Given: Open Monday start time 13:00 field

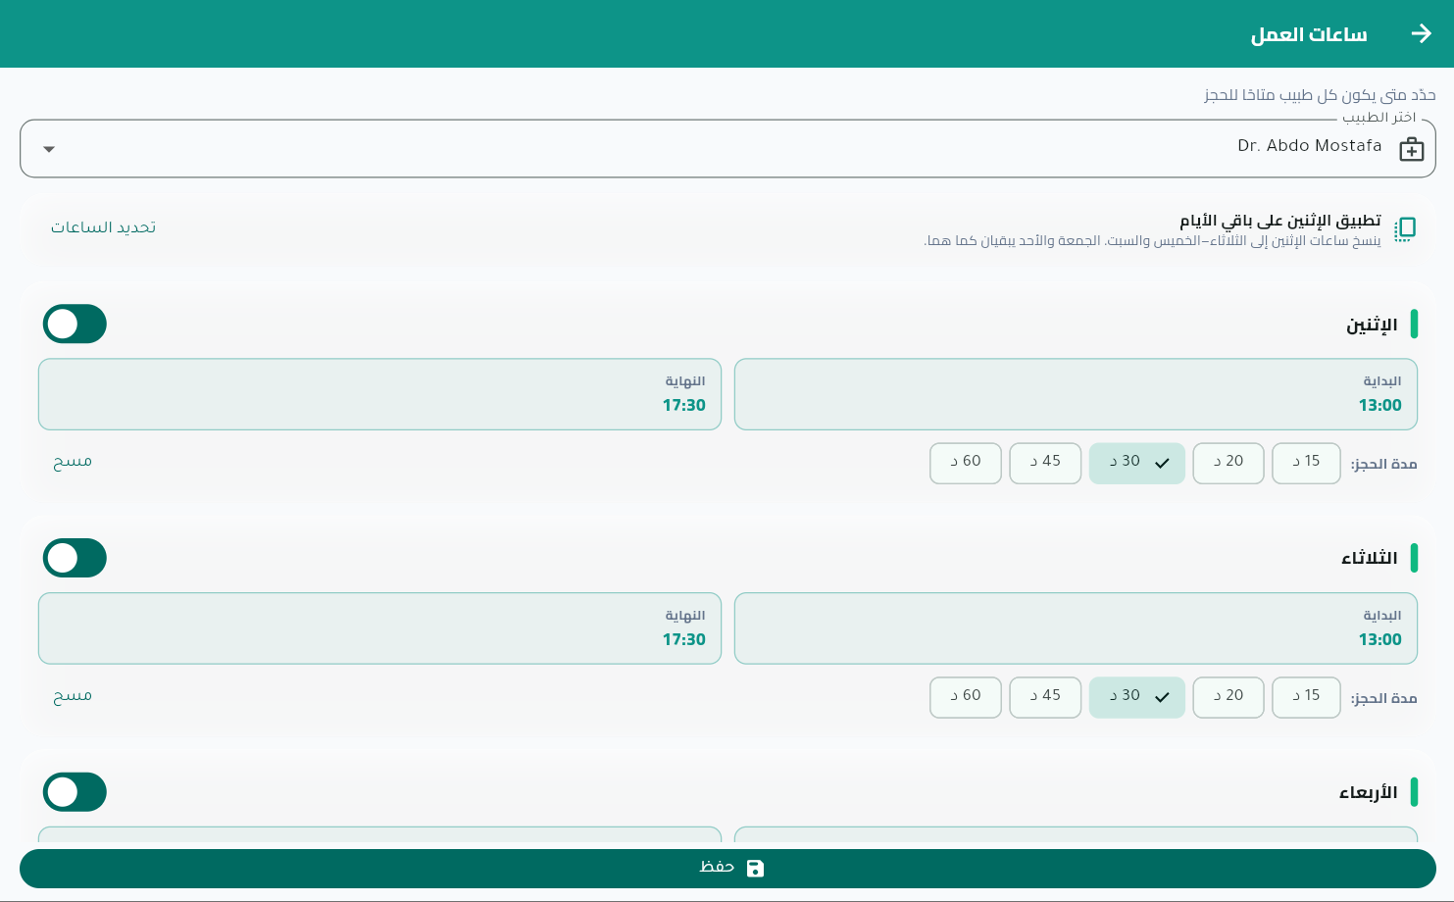Looking at the screenshot, I should (1076, 394).
